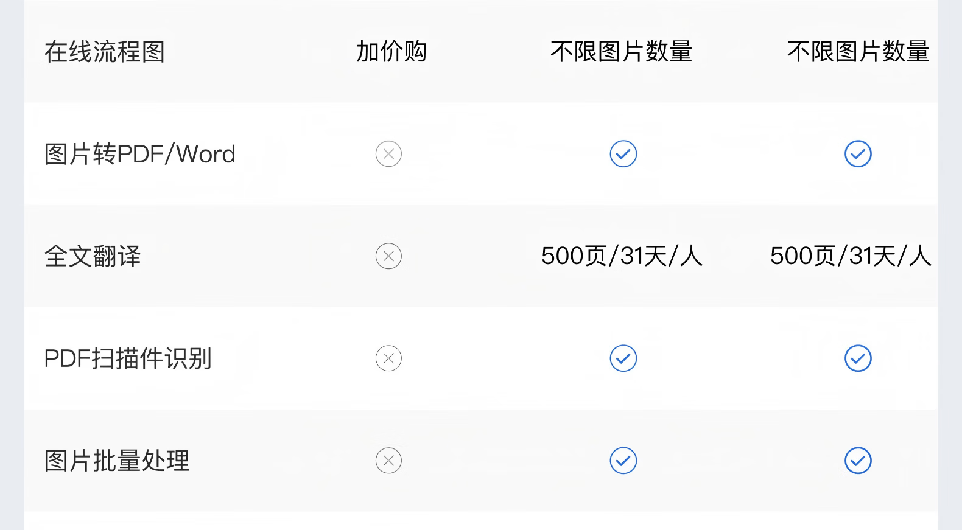Click rightmost blue checkmark in PDF扫描件识别 row
The width and height of the screenshot is (962, 530).
(x=858, y=358)
